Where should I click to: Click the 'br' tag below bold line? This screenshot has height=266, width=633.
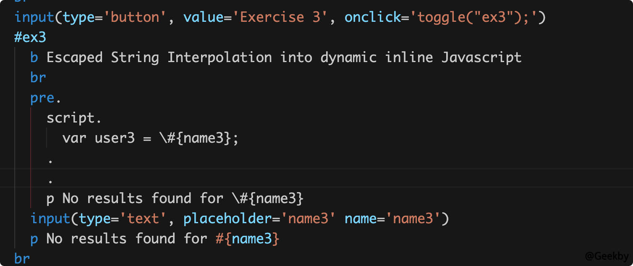pos(38,78)
